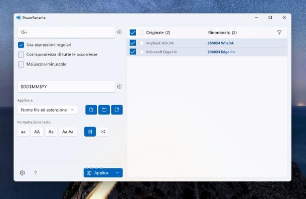Toggle the include folders button
The image size is (306, 199).
coord(104,109)
